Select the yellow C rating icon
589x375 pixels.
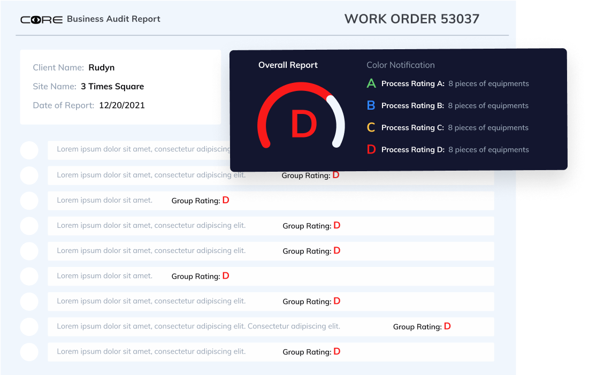coord(371,127)
